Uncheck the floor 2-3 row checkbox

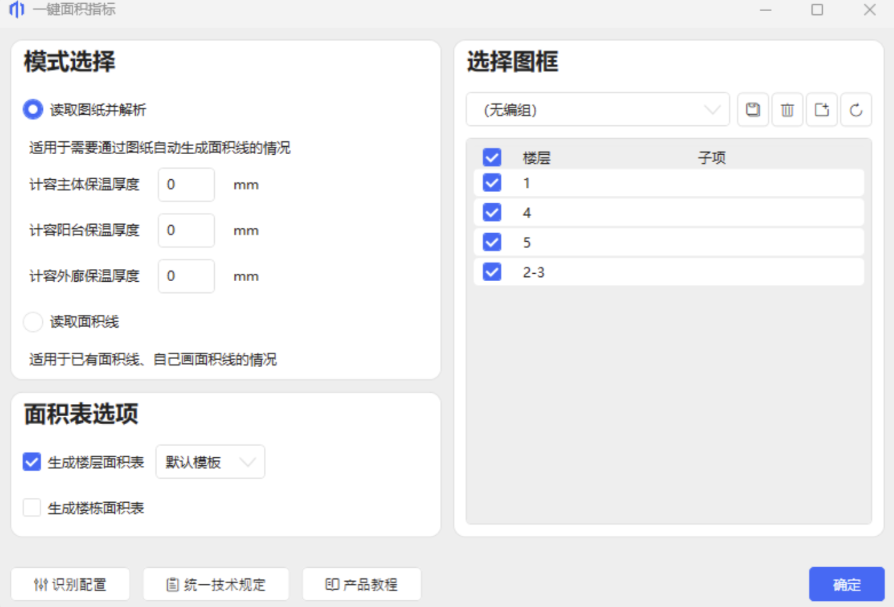(492, 272)
